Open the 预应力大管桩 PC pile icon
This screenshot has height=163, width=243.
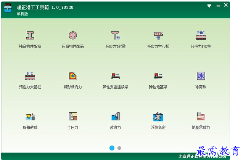[30, 76]
